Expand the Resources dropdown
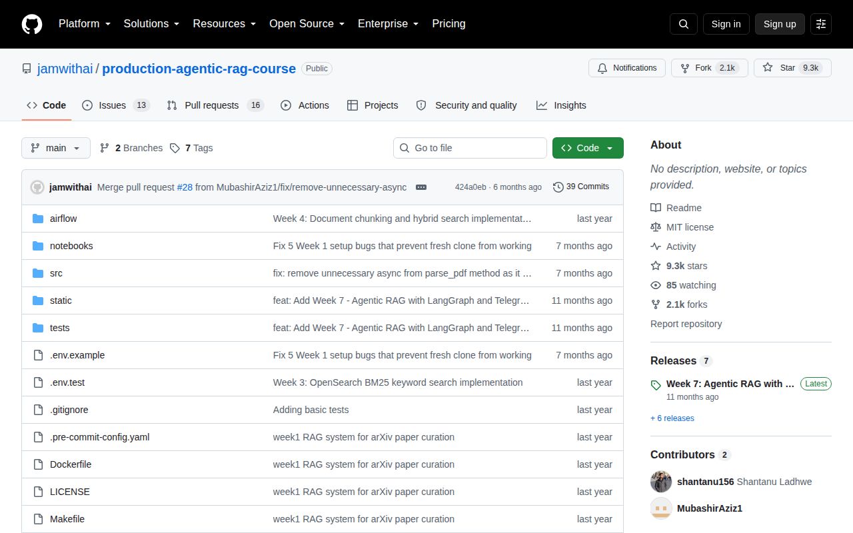Screen dimensions: 853x533 click(x=225, y=24)
